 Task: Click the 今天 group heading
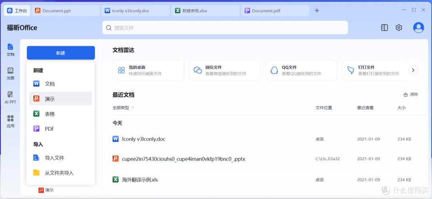[x=117, y=123]
